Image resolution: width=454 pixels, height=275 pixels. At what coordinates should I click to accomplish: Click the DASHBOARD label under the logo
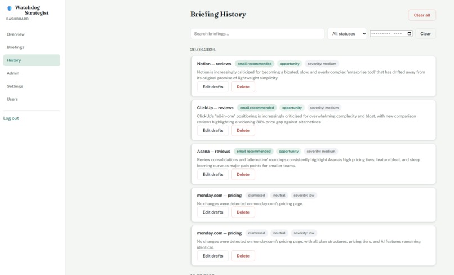[x=17, y=19]
